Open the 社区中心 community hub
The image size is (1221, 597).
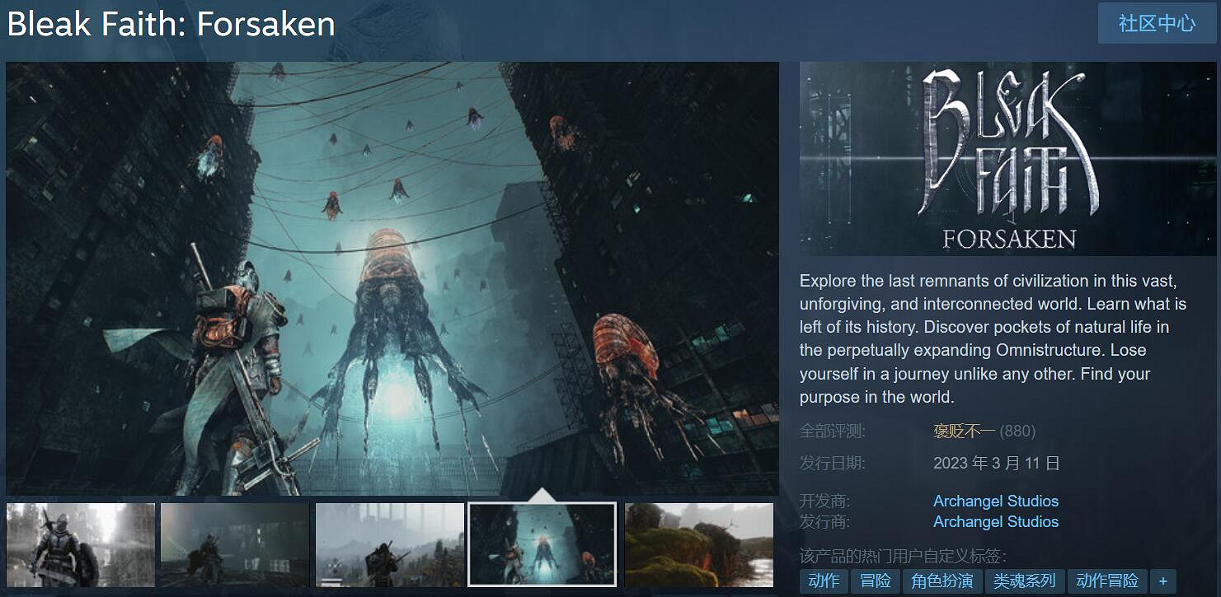tap(1157, 23)
